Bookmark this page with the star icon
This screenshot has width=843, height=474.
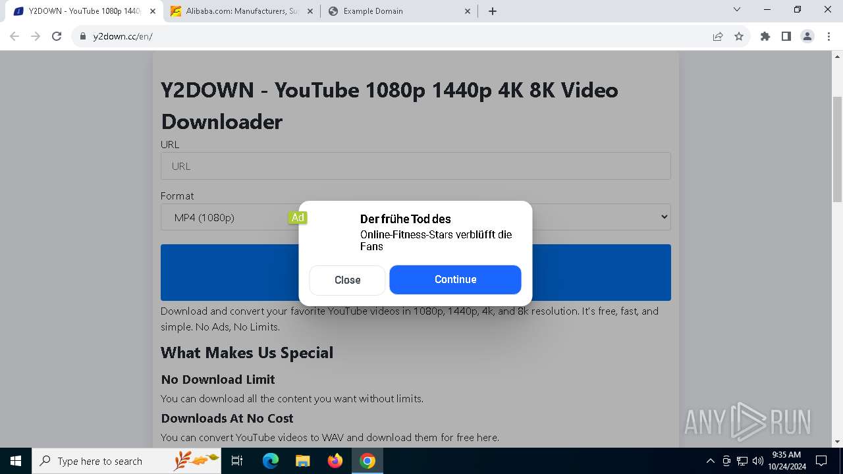(x=739, y=36)
